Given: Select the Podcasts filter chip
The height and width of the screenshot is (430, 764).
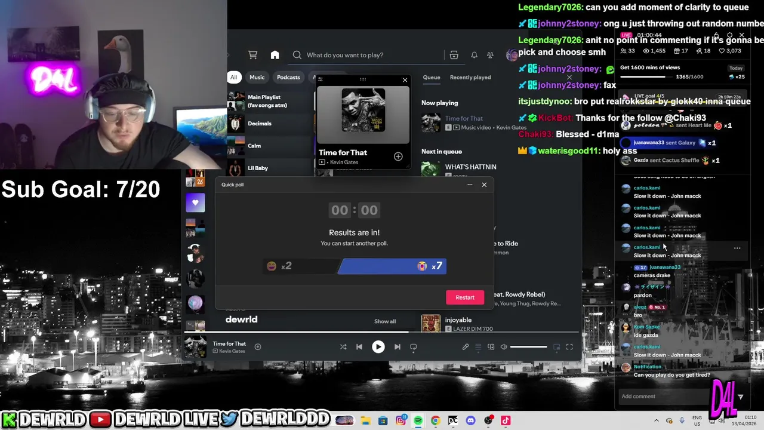Looking at the screenshot, I should coord(288,77).
